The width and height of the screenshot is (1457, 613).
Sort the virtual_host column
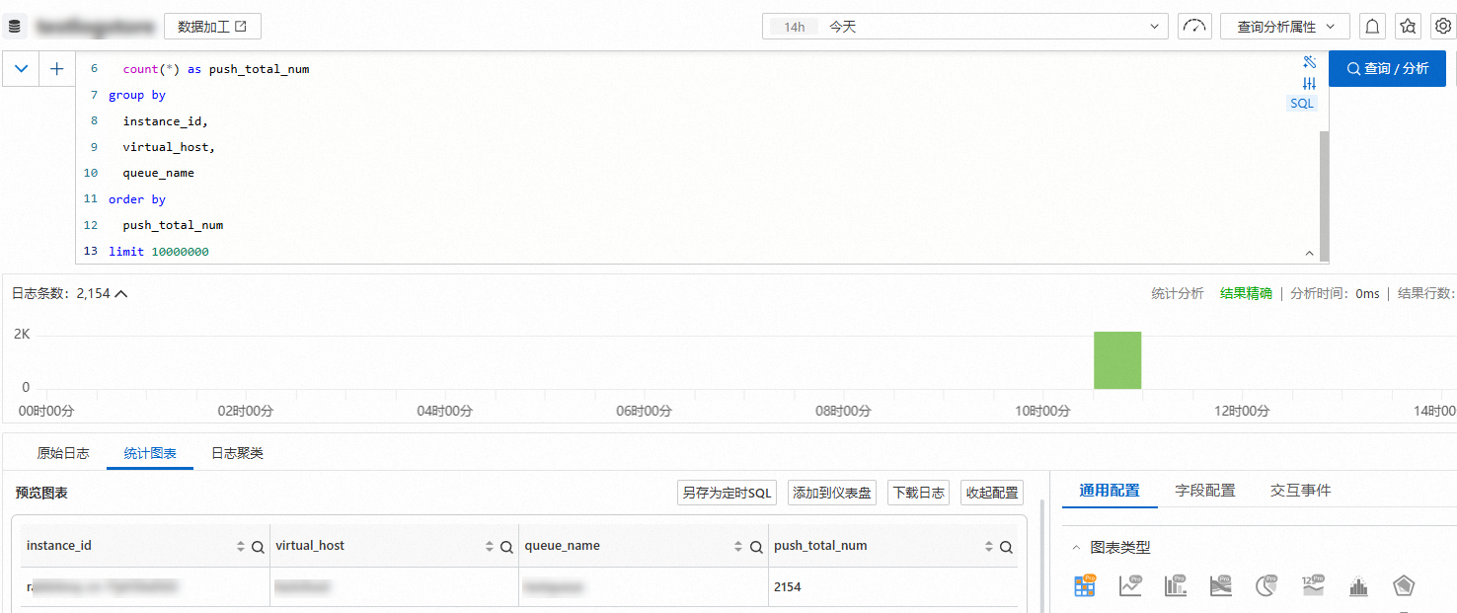pos(490,547)
